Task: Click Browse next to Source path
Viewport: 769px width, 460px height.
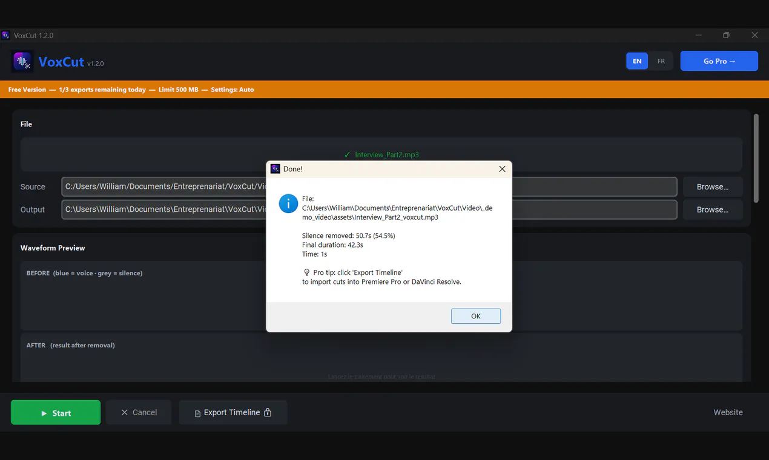Action: (713, 187)
